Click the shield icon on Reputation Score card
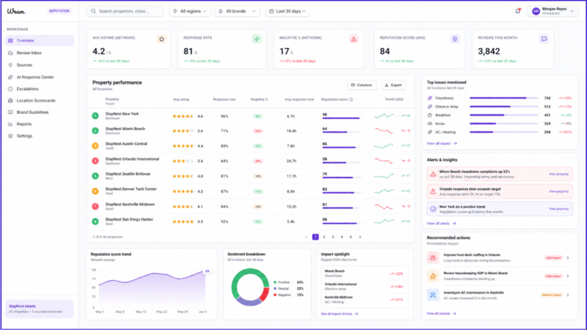The width and height of the screenshot is (587, 330). (x=455, y=39)
